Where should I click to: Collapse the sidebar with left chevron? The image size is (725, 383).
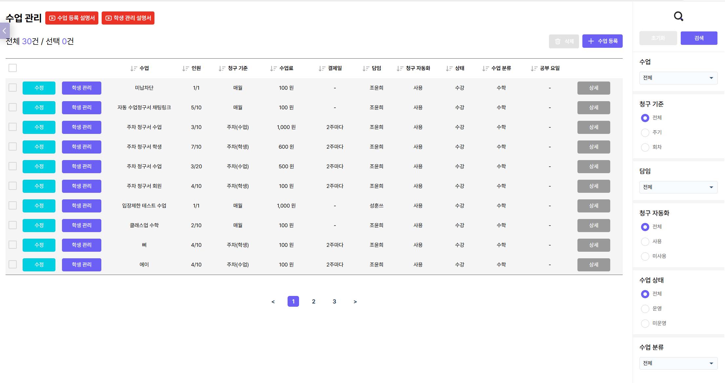coord(5,31)
